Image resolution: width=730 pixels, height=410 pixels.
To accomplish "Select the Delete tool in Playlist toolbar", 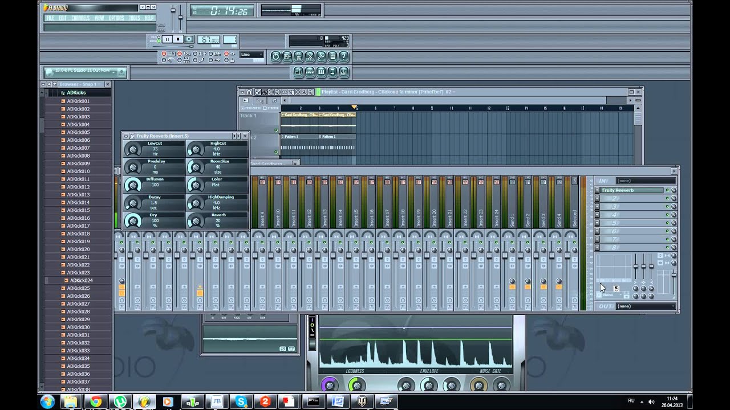I will 271,92.
